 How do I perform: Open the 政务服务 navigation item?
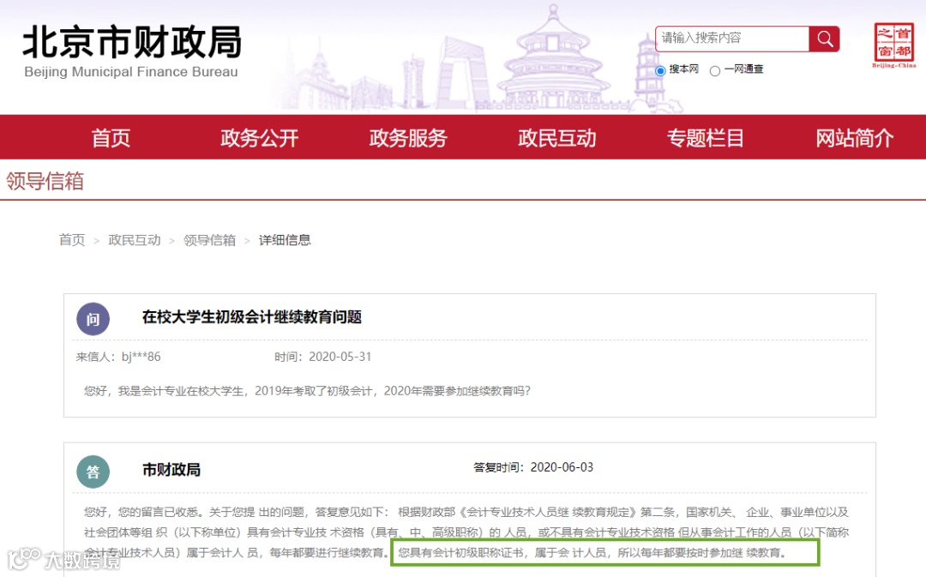408,138
